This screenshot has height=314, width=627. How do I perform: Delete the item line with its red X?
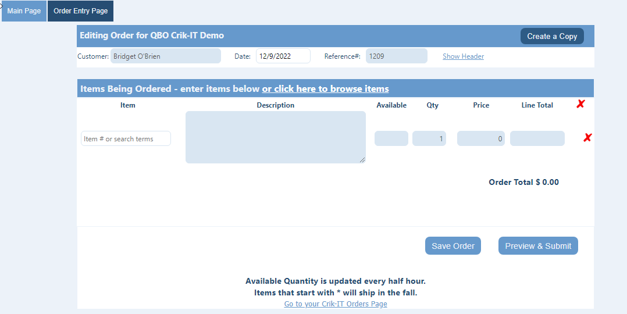(587, 138)
